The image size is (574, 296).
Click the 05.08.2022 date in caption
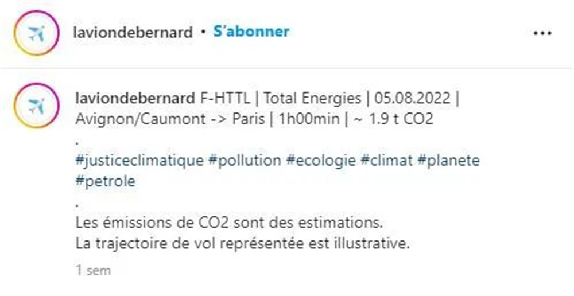pos(412,98)
